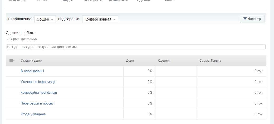Open the Комерційна пропозиція stage link
Viewport: 274px width, 124px height.
coord(38,92)
